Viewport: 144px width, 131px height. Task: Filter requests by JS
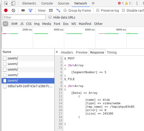22,24
